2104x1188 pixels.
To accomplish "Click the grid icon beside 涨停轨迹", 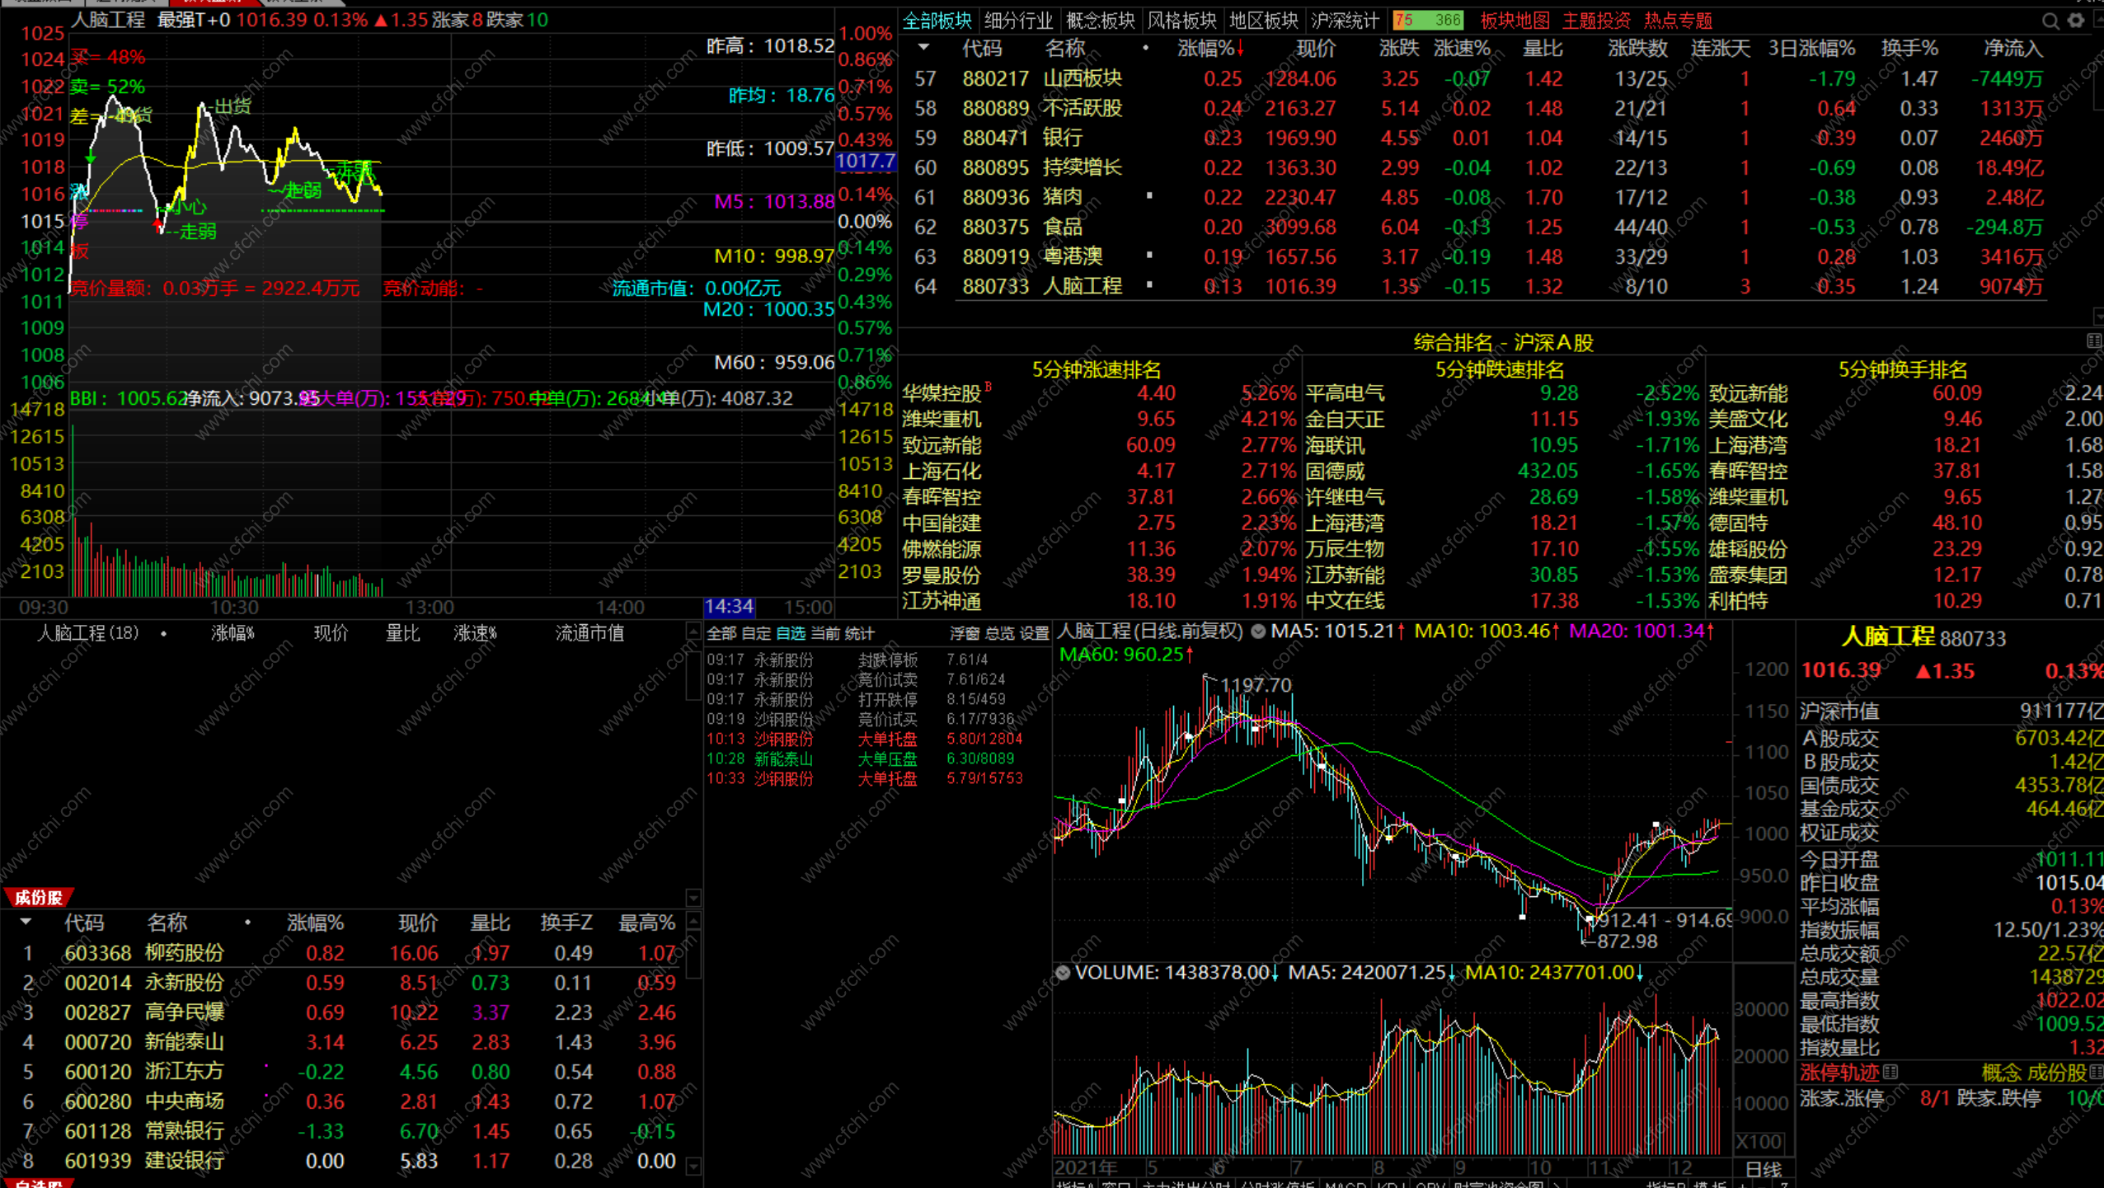I will 1891,1072.
